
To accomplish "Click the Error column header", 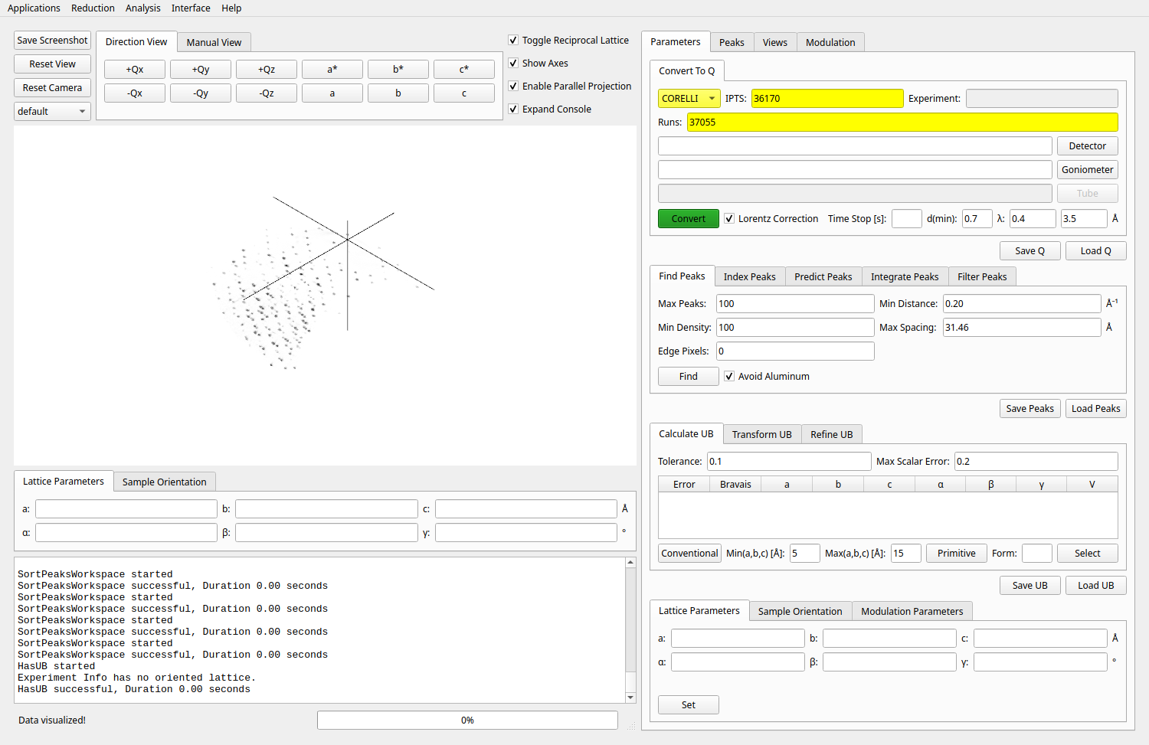I will (x=684, y=485).
